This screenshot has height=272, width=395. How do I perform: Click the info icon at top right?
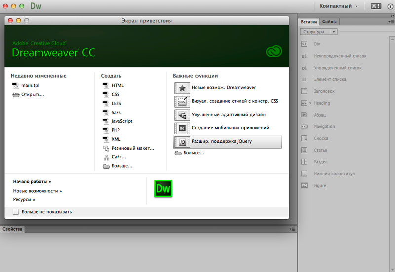390,6
